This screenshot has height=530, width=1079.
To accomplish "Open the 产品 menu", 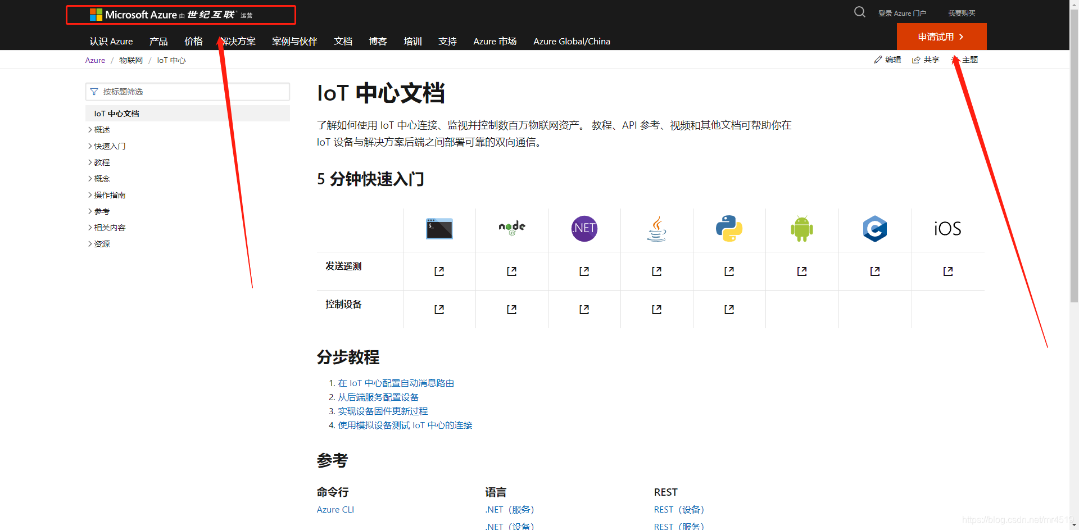I will click(x=158, y=41).
